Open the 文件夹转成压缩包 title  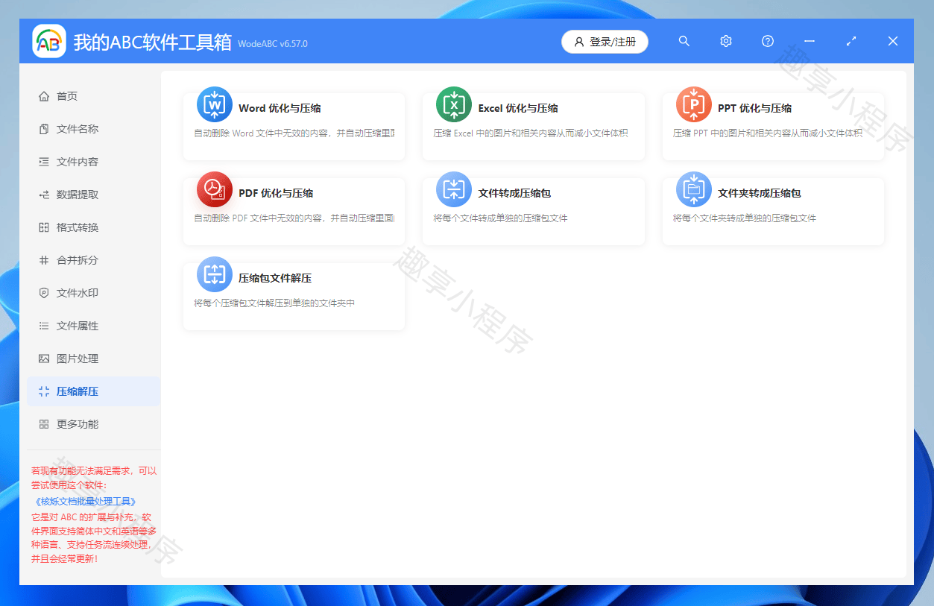click(x=760, y=193)
